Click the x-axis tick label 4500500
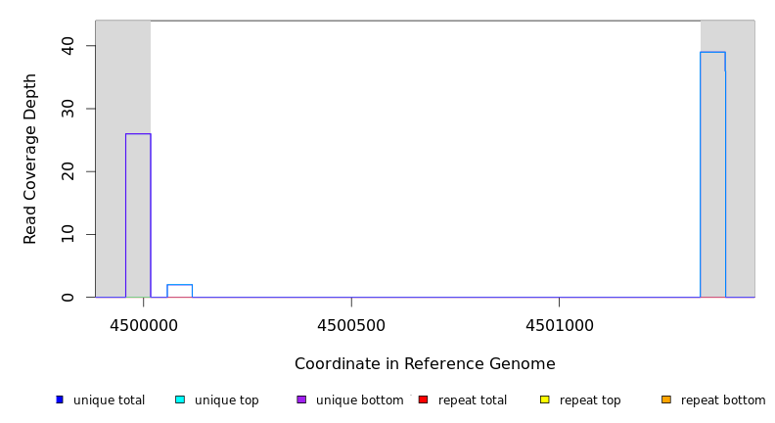The image size is (775, 423). (x=351, y=326)
